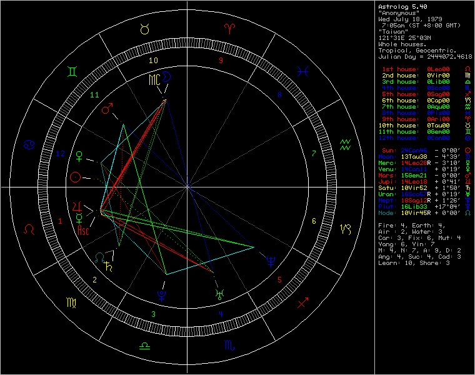Viewport: 475px width, 375px height.
Task: Select the Scorpio glyph at the chart bottom
Action: pyautogui.click(x=229, y=345)
